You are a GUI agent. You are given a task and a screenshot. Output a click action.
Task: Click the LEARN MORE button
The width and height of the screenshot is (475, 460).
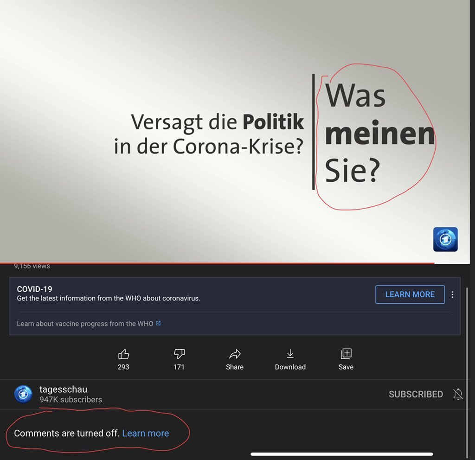[x=410, y=294]
